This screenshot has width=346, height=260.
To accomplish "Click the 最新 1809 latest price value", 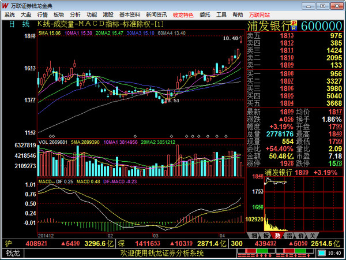I will pyautogui.click(x=287, y=112).
